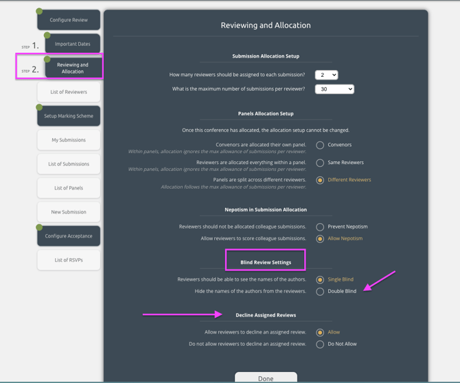Image resolution: width=460 pixels, height=383 pixels.
Task: Select Reviewing and Allocation sidebar item
Action: click(x=73, y=68)
